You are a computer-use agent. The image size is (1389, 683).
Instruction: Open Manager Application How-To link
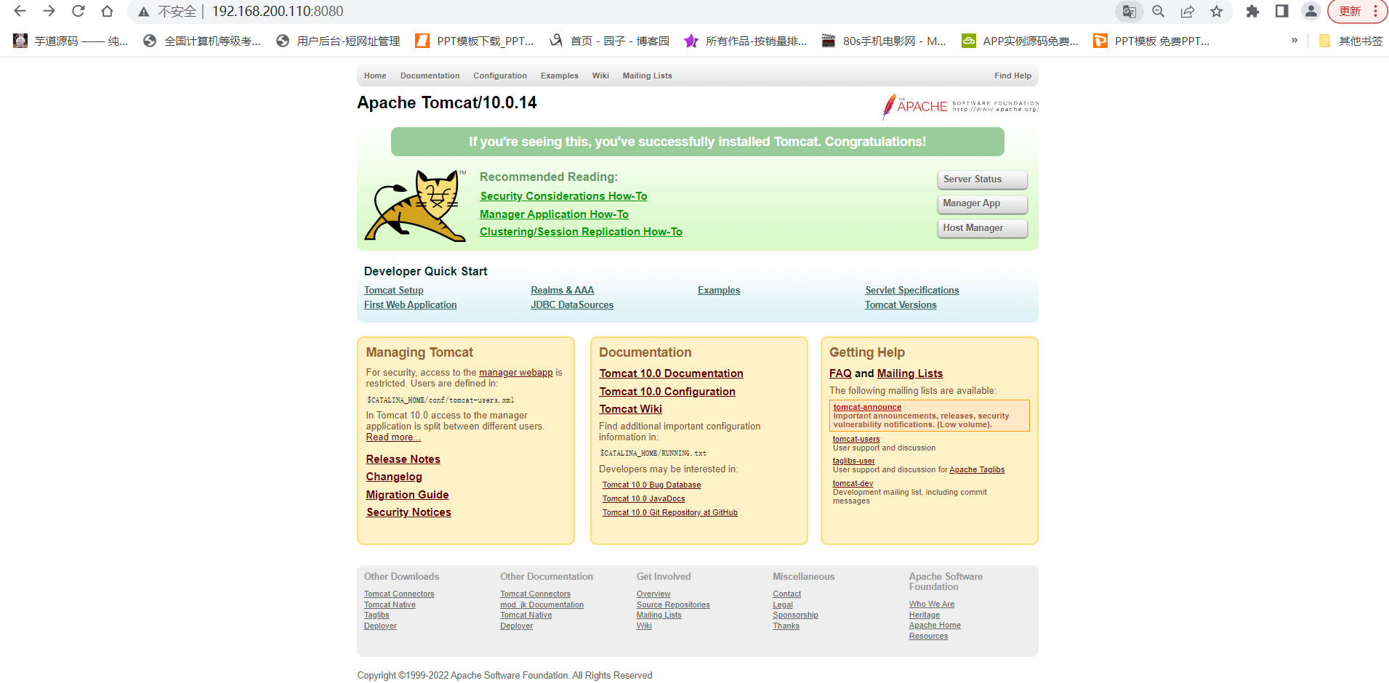[554, 214]
